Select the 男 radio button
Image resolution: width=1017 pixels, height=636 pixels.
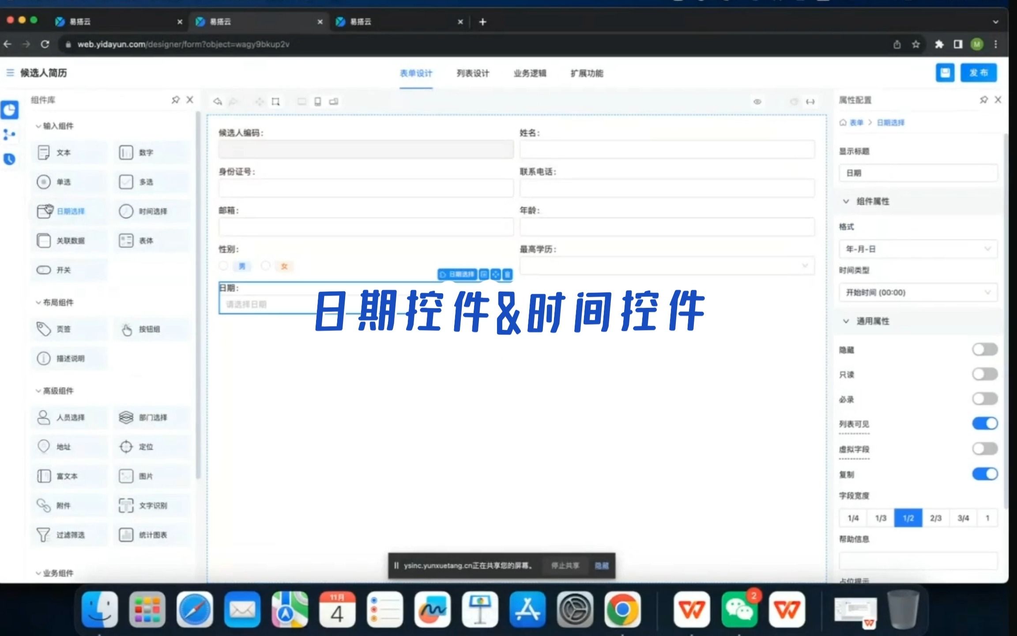[224, 266]
